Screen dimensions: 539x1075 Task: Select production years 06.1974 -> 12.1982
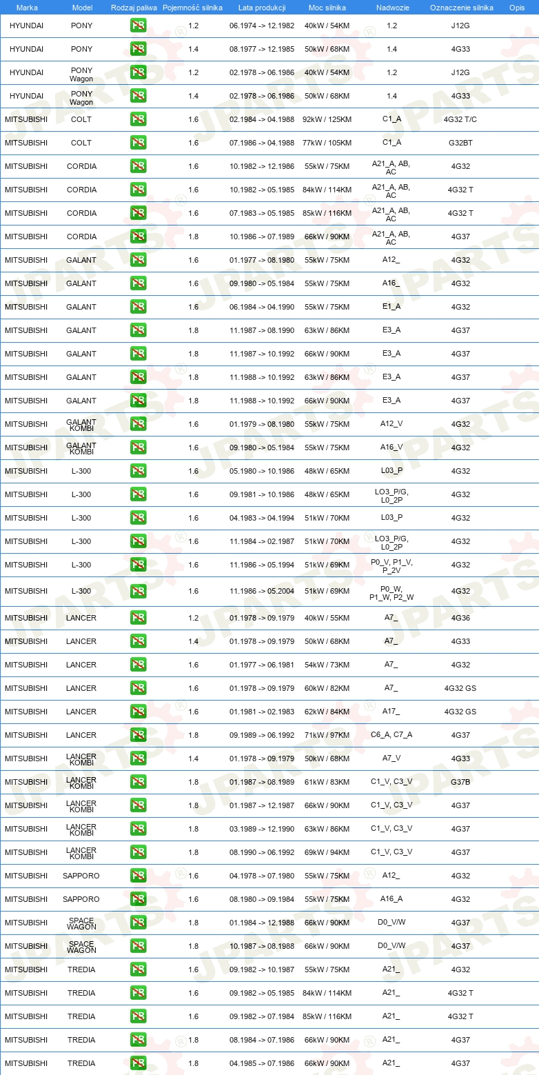coord(262,26)
